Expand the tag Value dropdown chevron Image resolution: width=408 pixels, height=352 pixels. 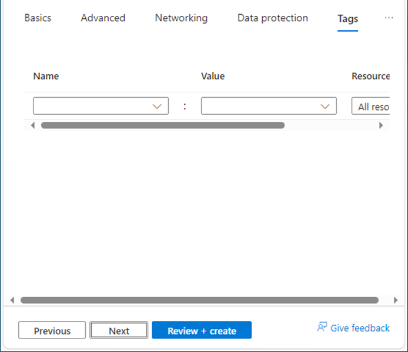(325, 107)
